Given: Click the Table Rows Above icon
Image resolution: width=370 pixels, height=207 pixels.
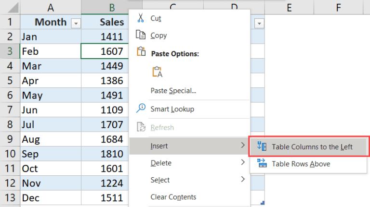Looking at the screenshot, I should click(262, 164).
